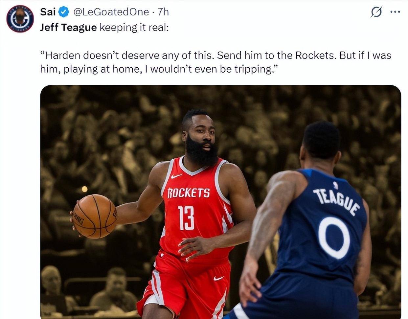Open the @LeGoatedOne handle link
The image size is (408, 319).
click(111, 12)
